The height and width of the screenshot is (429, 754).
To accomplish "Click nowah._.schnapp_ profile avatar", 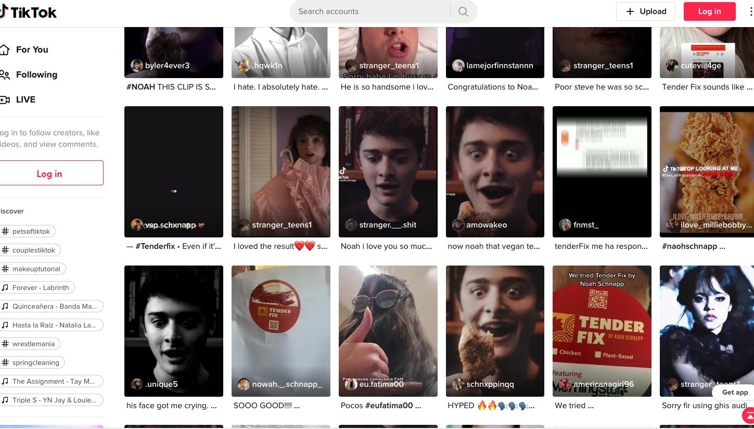I will tap(244, 384).
